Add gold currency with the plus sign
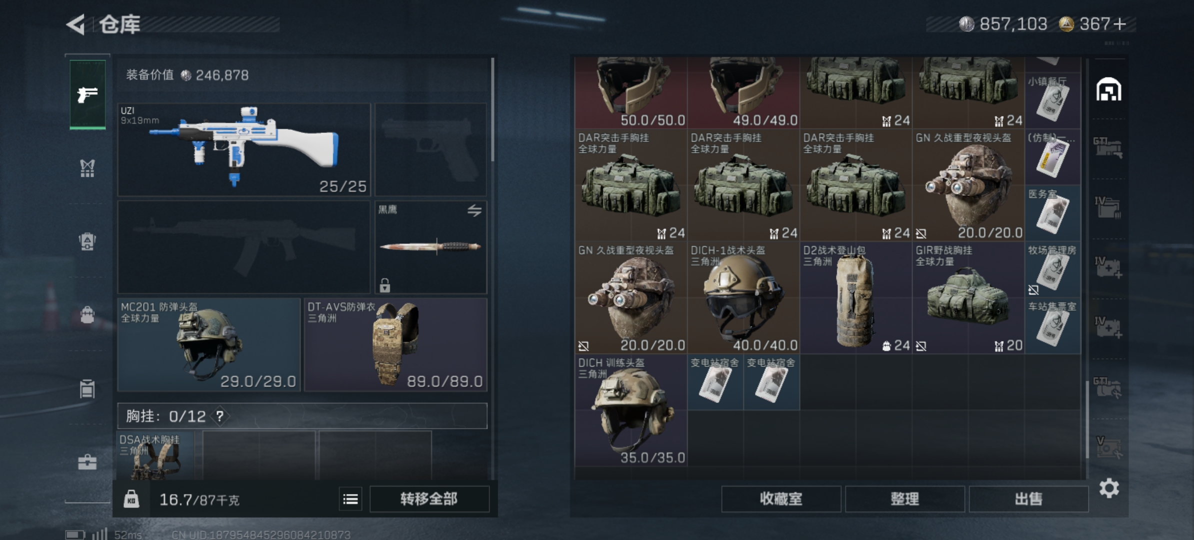 click(1120, 24)
